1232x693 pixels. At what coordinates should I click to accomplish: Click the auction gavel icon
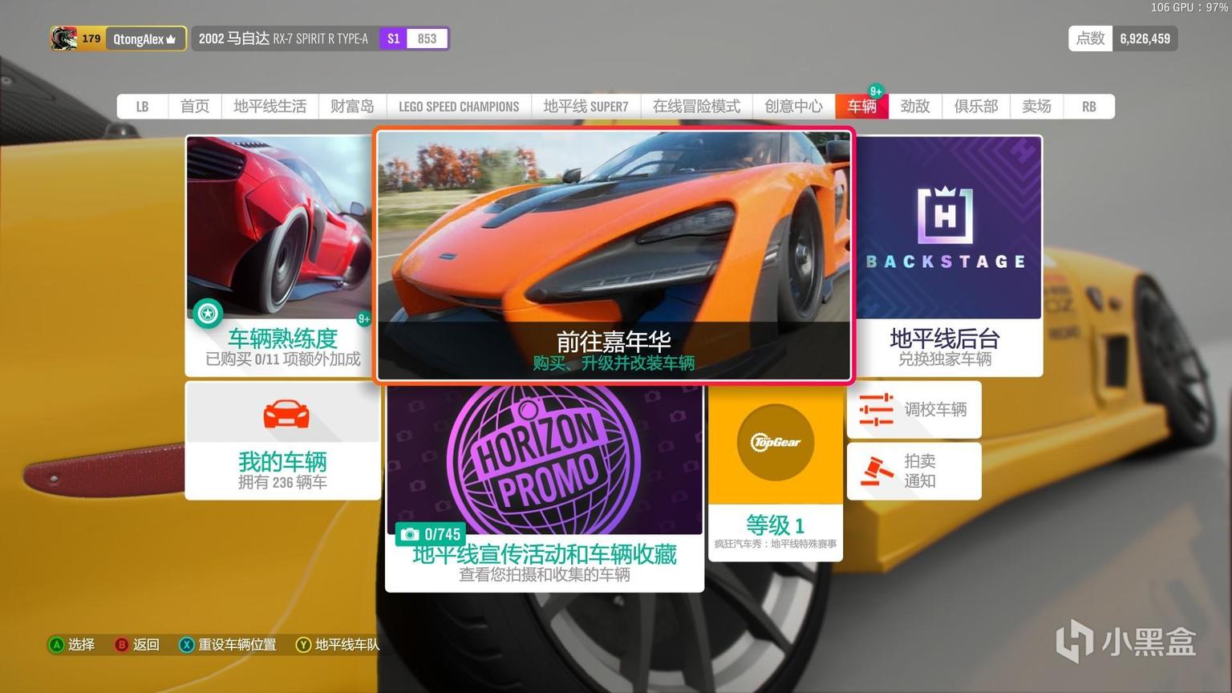[876, 471]
